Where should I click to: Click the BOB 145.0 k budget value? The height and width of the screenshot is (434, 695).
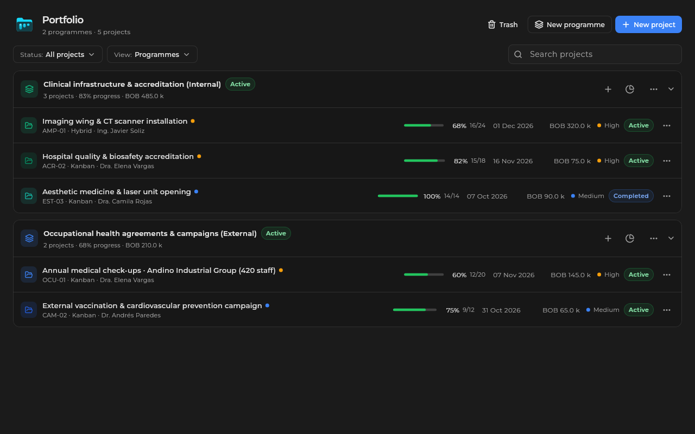[x=571, y=275]
